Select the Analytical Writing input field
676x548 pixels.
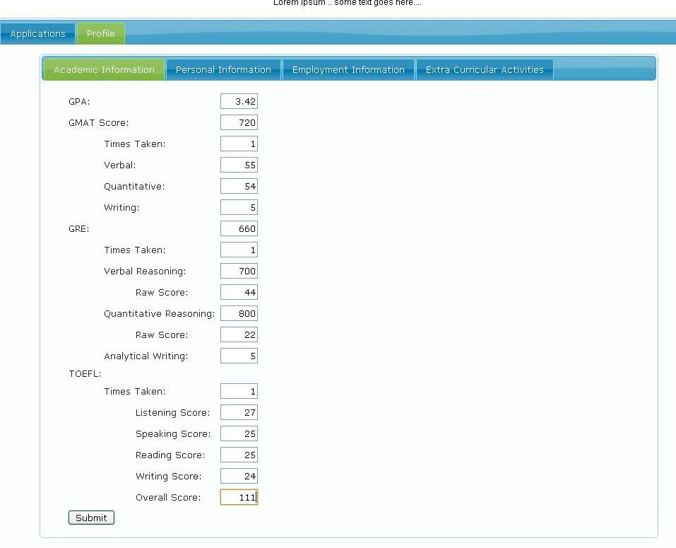click(239, 356)
